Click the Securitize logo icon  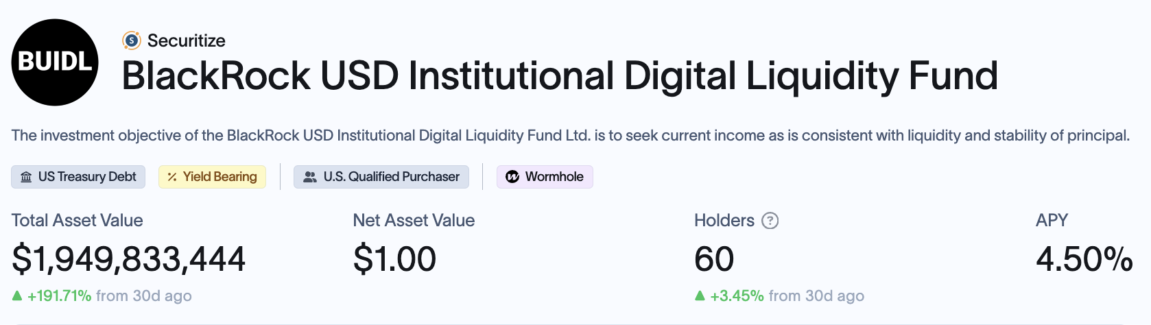click(131, 40)
